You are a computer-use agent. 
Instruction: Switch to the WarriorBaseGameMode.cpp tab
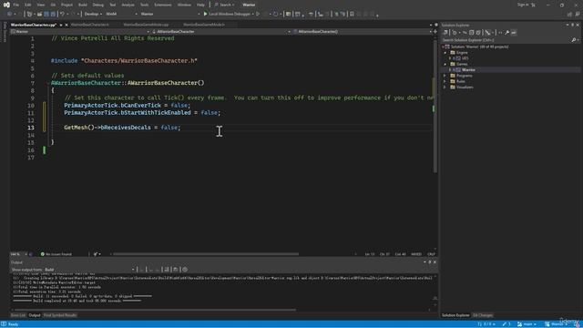(146, 25)
